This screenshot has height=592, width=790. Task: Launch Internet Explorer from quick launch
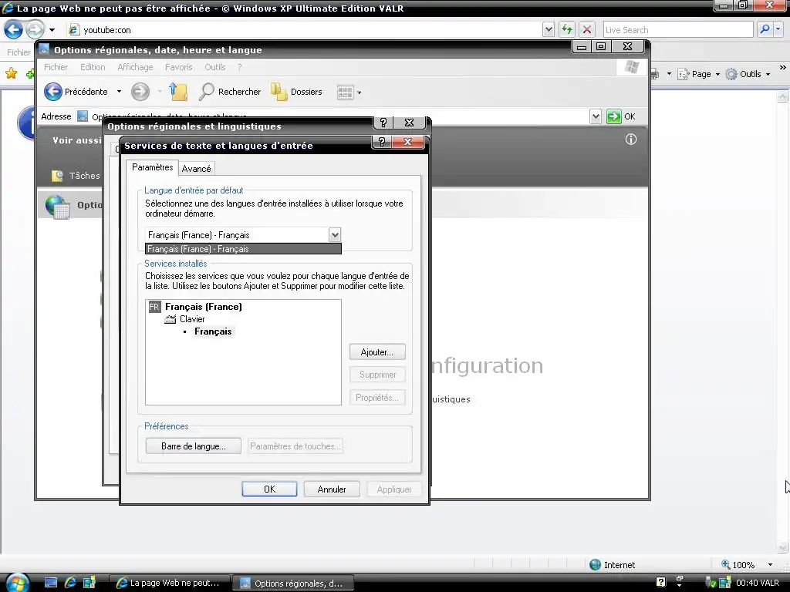[x=70, y=583]
